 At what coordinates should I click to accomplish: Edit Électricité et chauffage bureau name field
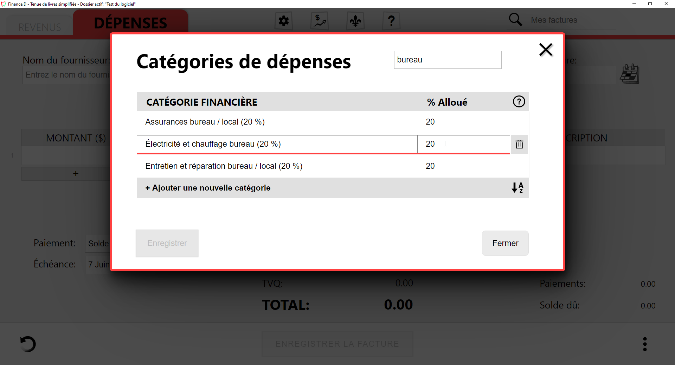pyautogui.click(x=277, y=144)
